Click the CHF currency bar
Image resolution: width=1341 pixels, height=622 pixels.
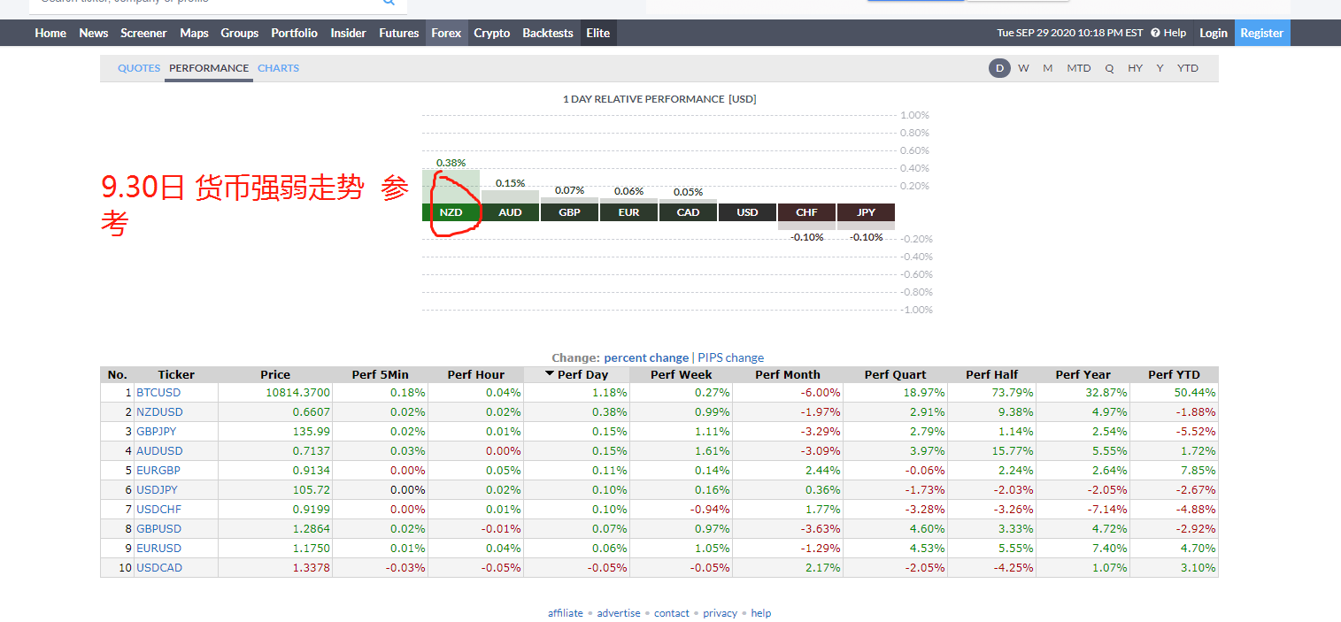pyautogui.click(x=806, y=212)
